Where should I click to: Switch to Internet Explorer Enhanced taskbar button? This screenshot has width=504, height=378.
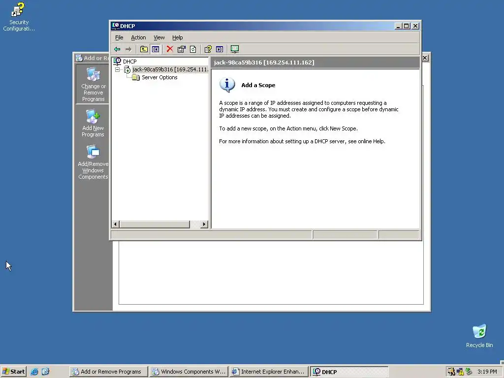point(269,372)
